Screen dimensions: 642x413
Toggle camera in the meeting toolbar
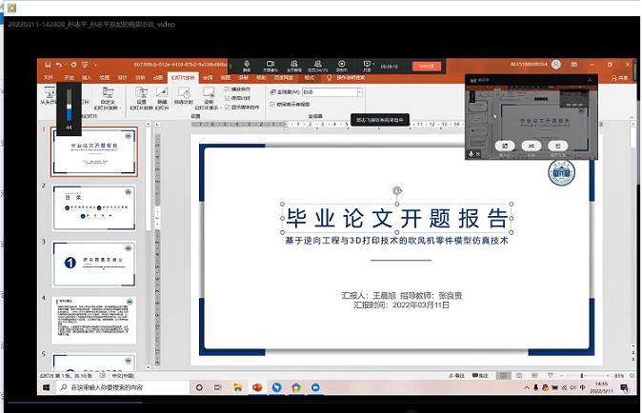(x=271, y=66)
